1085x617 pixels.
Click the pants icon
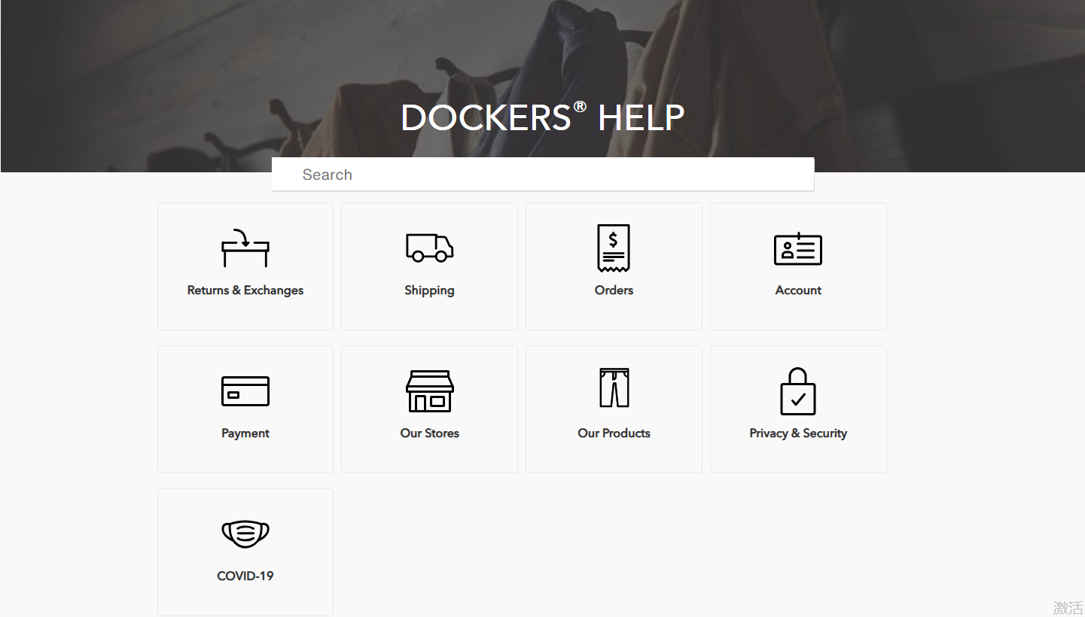pyautogui.click(x=614, y=388)
